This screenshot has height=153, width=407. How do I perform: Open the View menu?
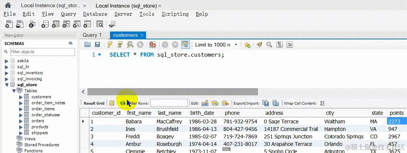pyautogui.click(x=48, y=14)
